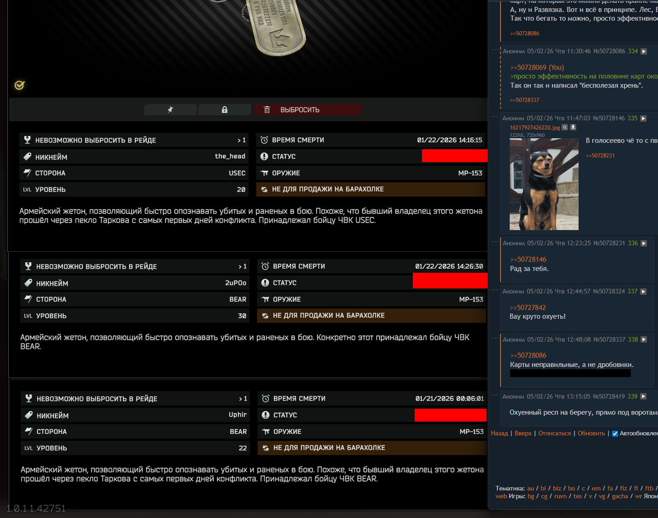The height and width of the screenshot is (518, 658).
Task: Click the play arrow on post 336
Action: tap(644, 243)
